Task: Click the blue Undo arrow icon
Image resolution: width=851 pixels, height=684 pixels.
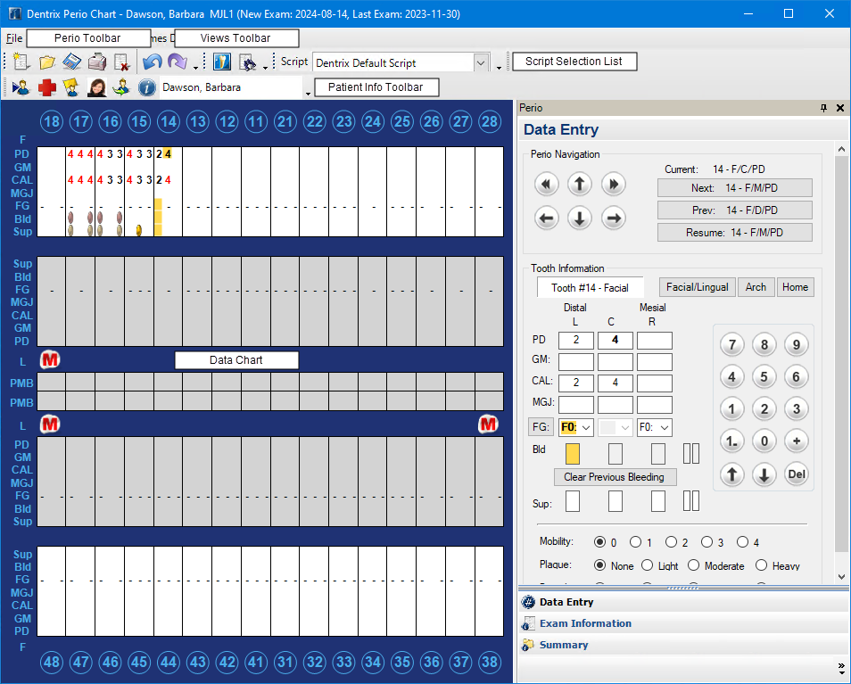Action: [x=152, y=62]
